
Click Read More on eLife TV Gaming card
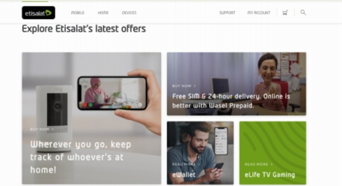pyautogui.click(x=256, y=164)
